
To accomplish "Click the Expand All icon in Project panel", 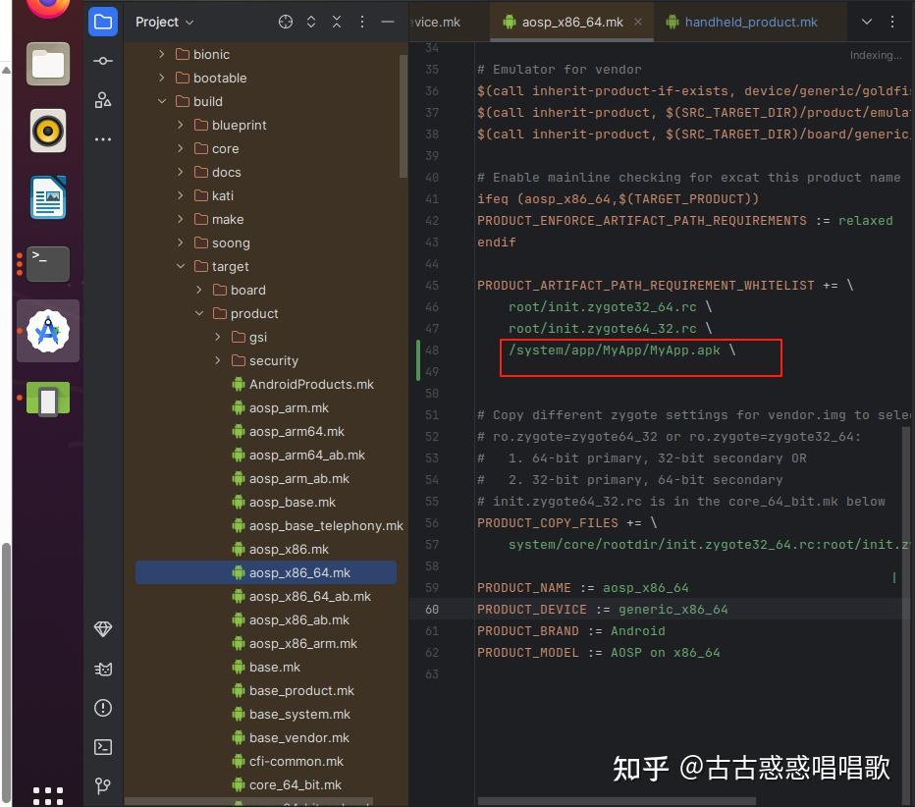I will (x=311, y=23).
